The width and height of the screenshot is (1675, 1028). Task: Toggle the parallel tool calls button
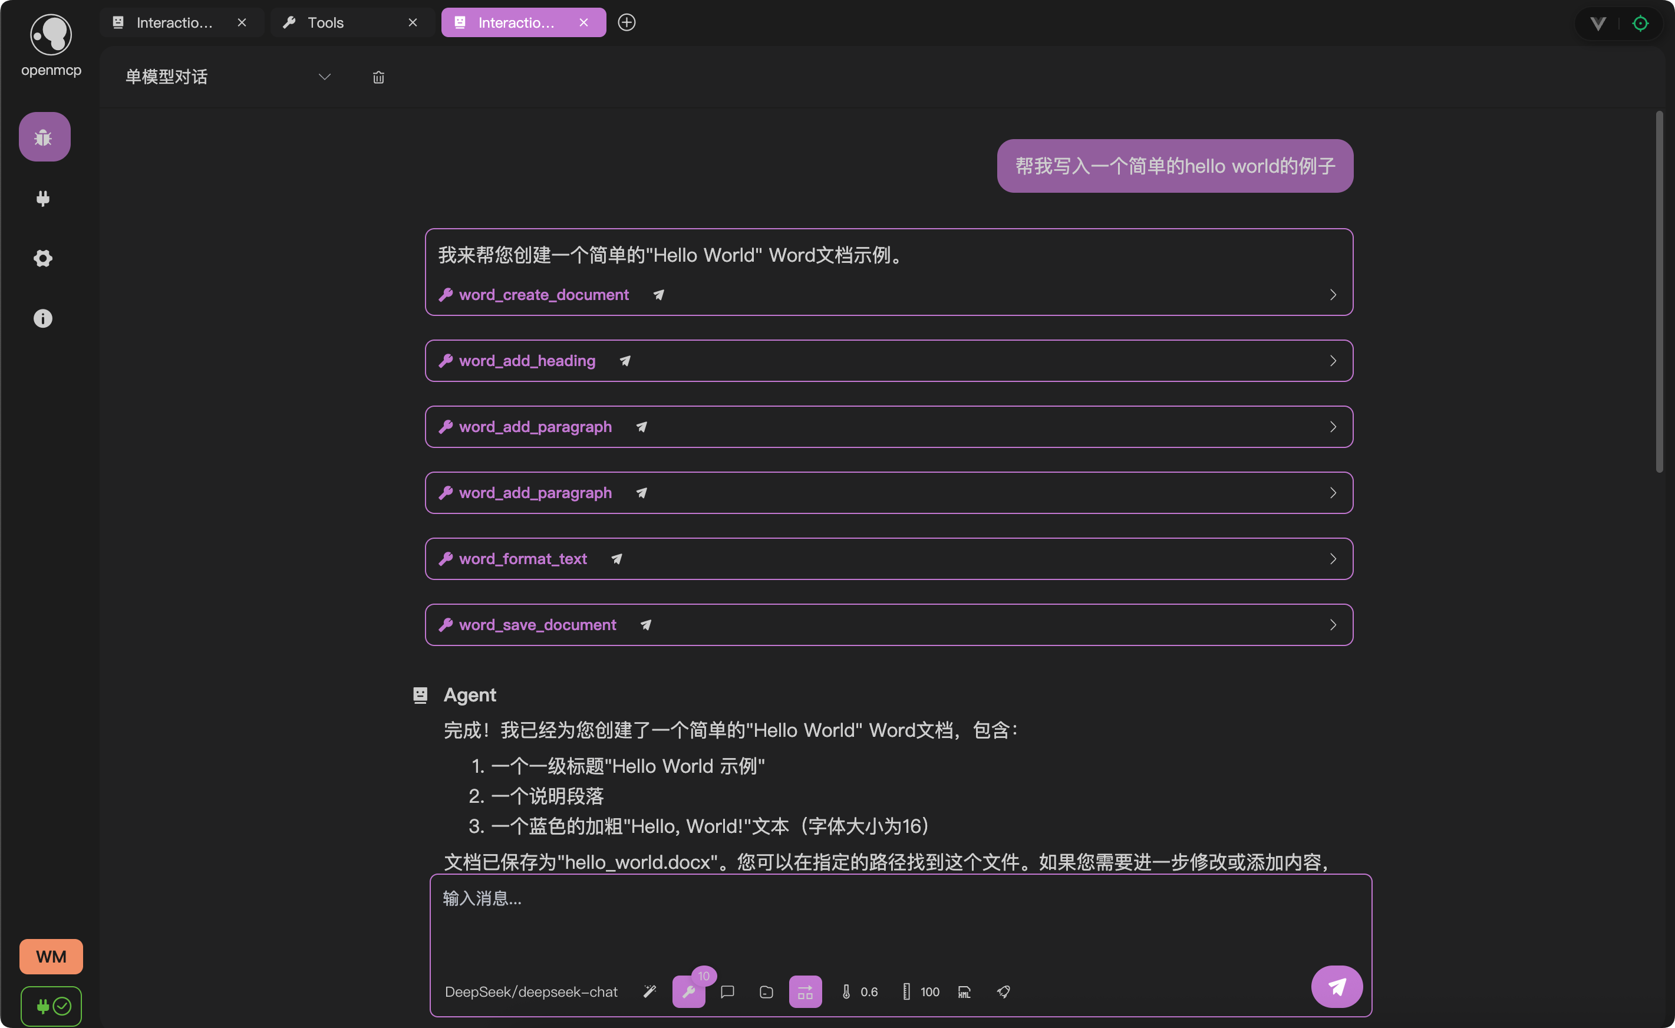click(805, 991)
